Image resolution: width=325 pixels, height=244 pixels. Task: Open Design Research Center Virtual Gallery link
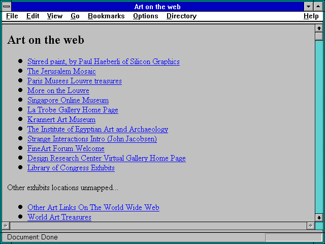pos(107,158)
